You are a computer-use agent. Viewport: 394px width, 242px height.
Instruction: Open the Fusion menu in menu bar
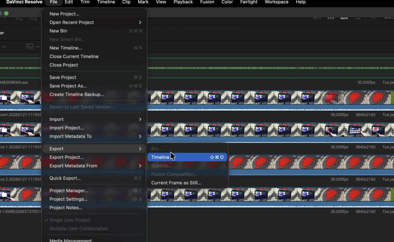coord(207,2)
